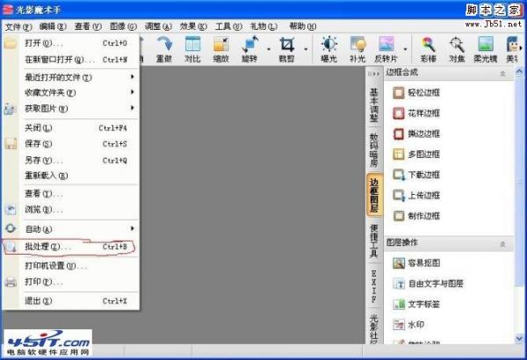The width and height of the screenshot is (527, 360).
Task: Click the right panel's scroll down arrow
Action: (x=520, y=337)
